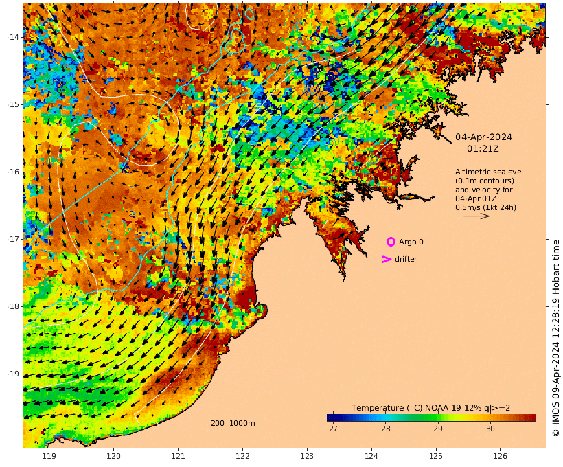Click the 'Altimetric sealevel' caption text
This screenshot has height=467, width=563.
click(x=489, y=172)
